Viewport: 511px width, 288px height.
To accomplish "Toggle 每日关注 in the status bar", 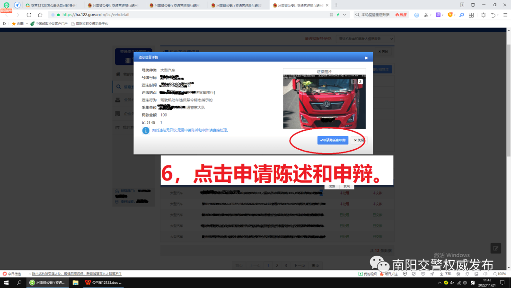I will click(390, 274).
